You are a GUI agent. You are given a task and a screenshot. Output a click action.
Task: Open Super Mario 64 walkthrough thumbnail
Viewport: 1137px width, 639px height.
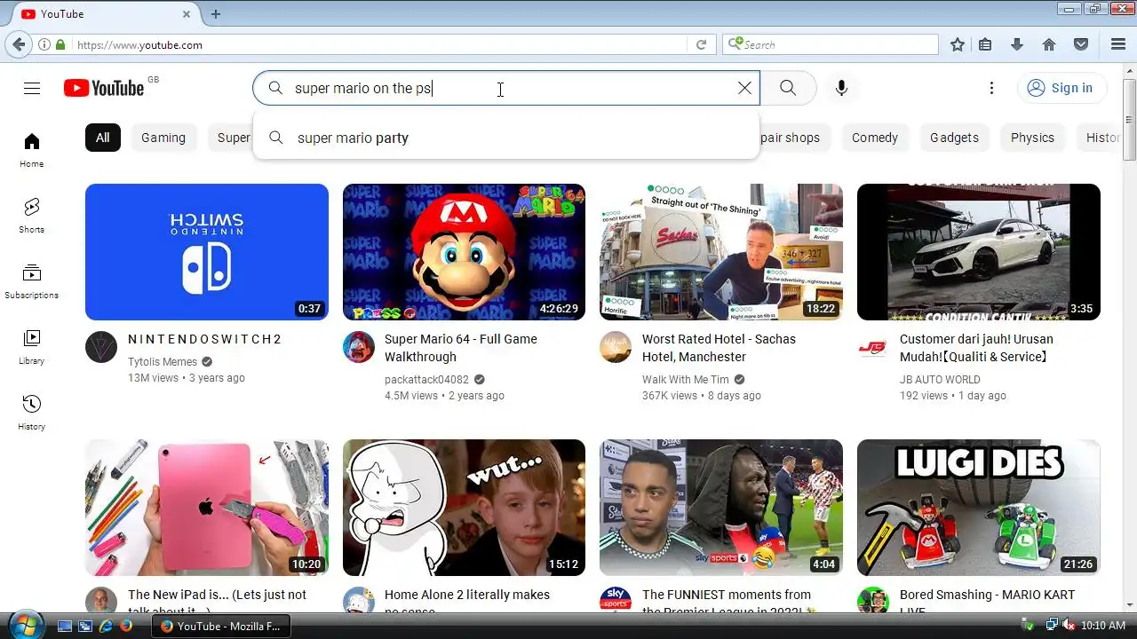tap(464, 252)
